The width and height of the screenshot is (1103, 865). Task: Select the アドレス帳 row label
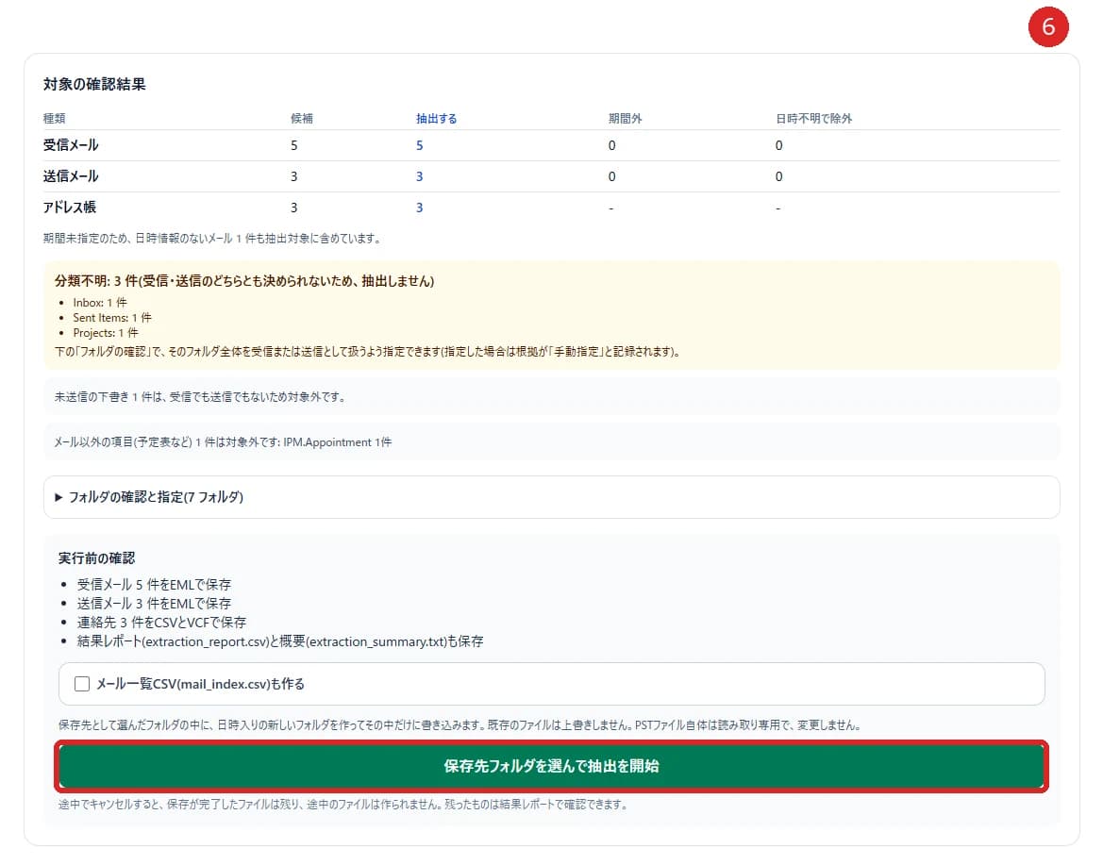pos(70,208)
